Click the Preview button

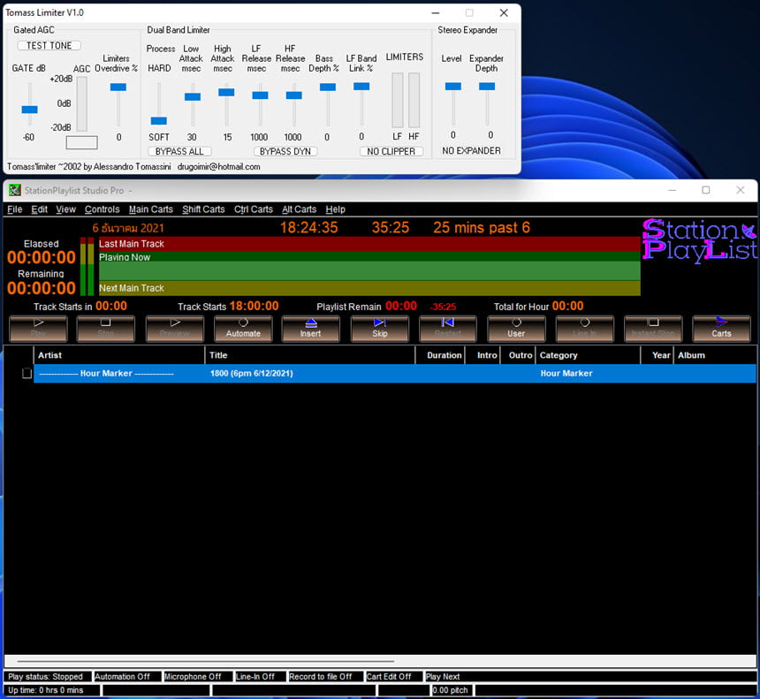174,329
